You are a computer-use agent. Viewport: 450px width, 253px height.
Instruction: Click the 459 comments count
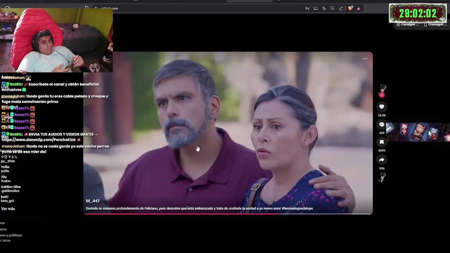pyautogui.click(x=382, y=133)
